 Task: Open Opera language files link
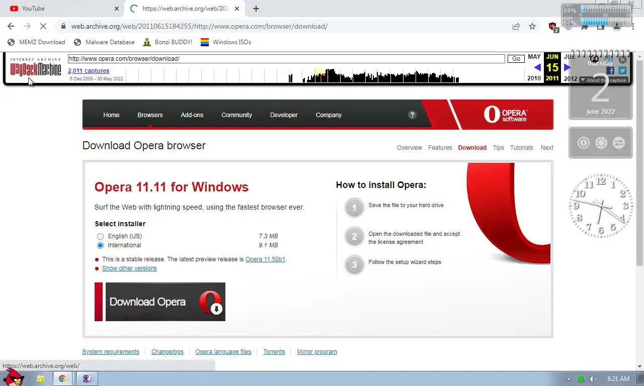pos(223,352)
